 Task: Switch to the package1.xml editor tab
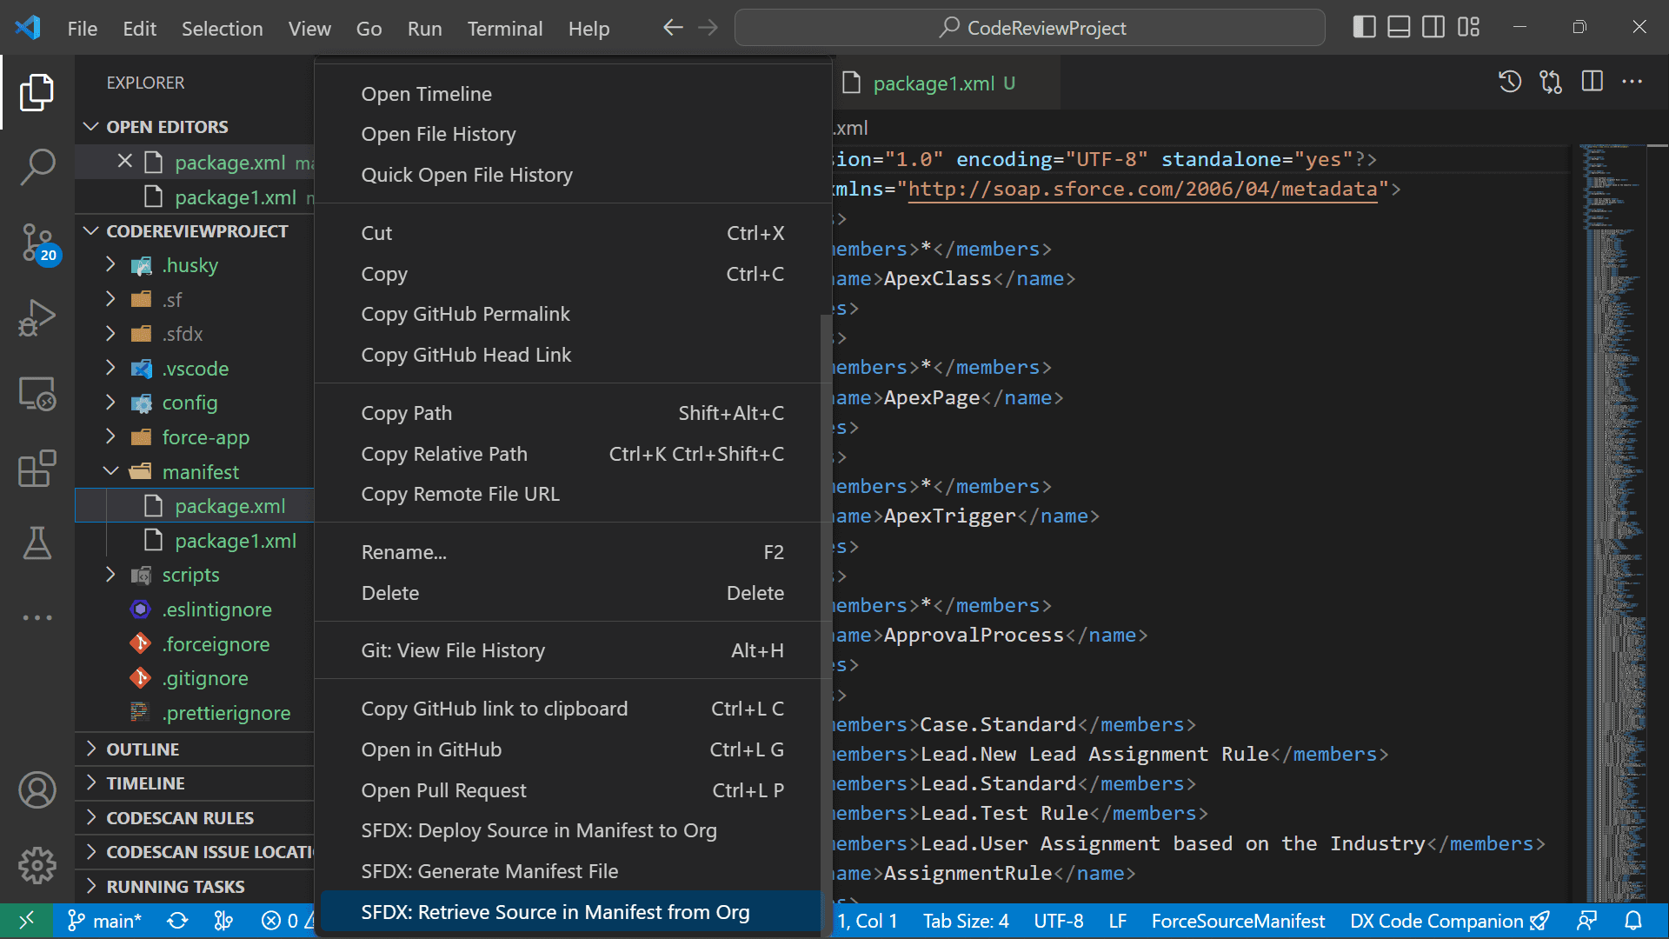(944, 83)
